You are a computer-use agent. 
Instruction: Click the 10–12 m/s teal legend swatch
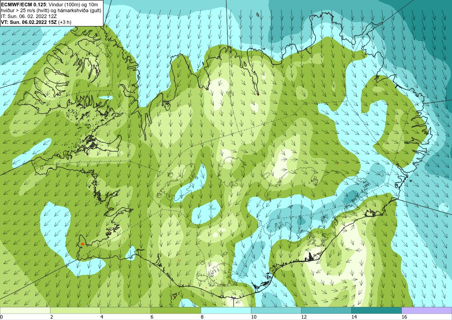coord(276,310)
